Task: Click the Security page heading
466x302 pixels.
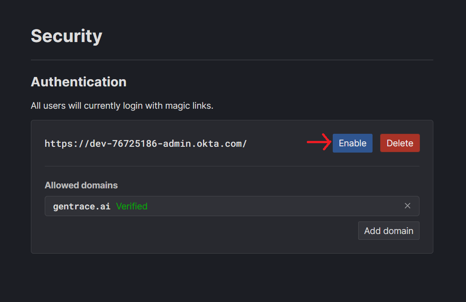Action: (66, 36)
